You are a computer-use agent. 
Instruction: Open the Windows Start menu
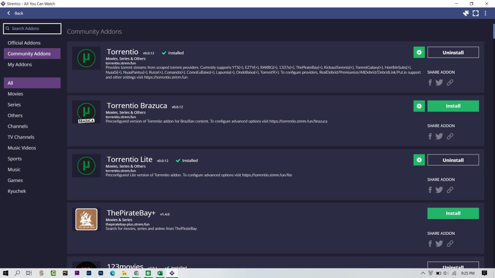[x=6, y=273]
